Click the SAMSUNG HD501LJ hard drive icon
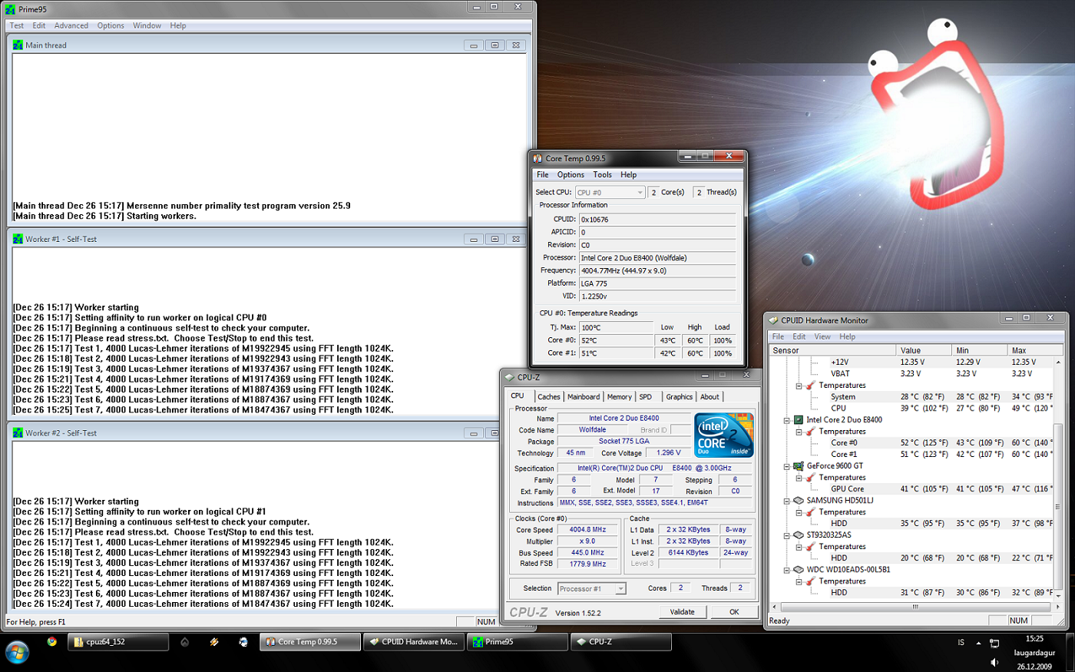Image resolution: width=1075 pixels, height=672 pixels. tap(799, 500)
